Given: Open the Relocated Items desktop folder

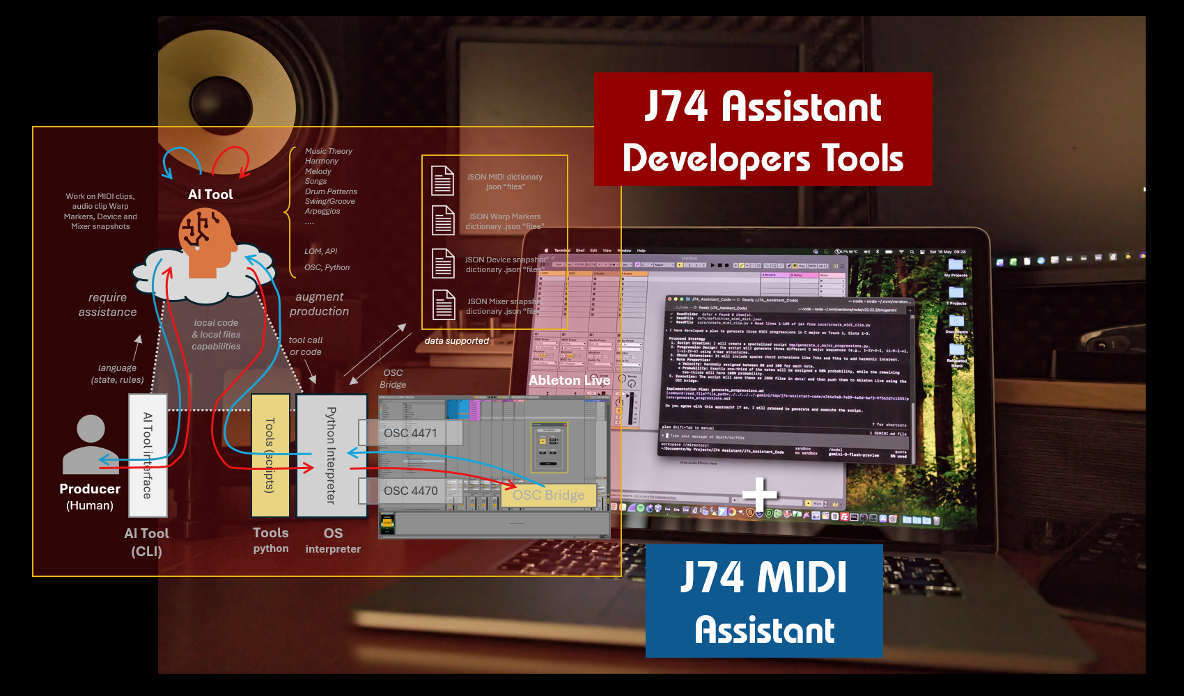Looking at the screenshot, I should 956,350.
